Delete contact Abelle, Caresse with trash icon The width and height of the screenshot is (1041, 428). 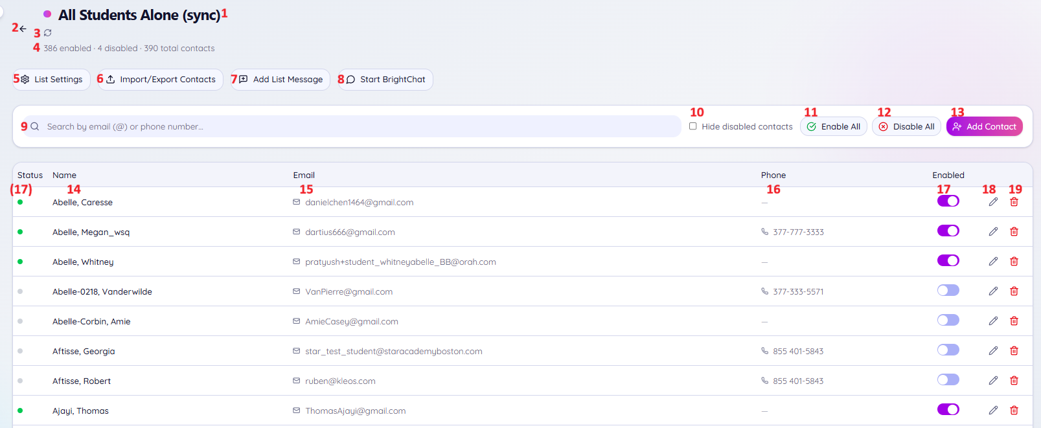1014,202
